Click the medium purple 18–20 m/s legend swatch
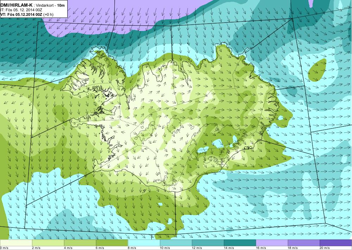This screenshot has width=352, height=250. (304, 243)
